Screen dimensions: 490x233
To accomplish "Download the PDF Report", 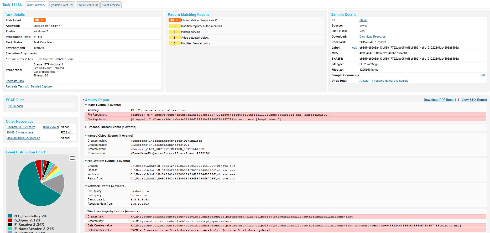I will tap(440, 100).
